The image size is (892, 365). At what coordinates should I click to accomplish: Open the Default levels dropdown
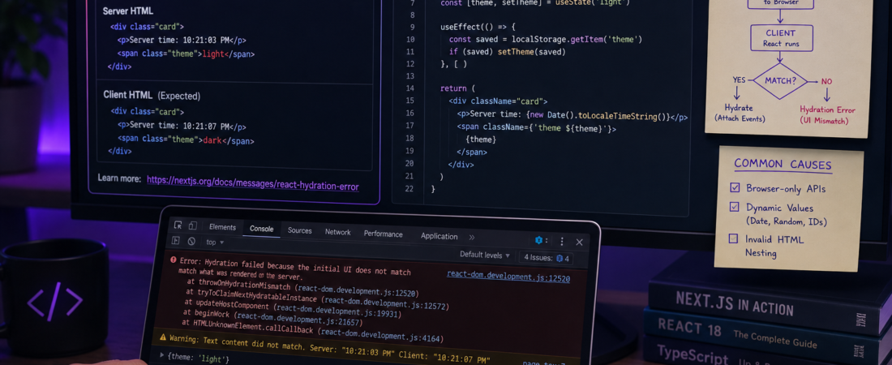click(485, 255)
